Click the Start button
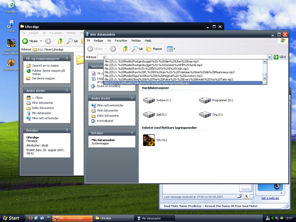Image resolution: width=296 pixels, height=222 pixels. pyautogui.click(x=12, y=218)
